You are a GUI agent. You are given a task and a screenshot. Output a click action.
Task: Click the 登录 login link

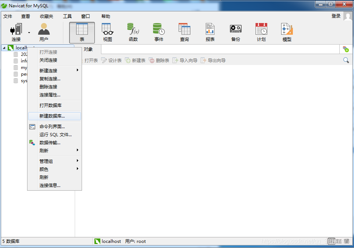336,16
